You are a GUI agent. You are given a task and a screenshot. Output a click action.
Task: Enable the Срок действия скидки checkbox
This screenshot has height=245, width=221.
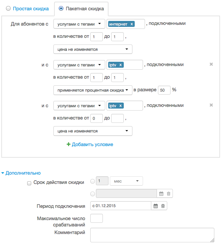[29, 183]
